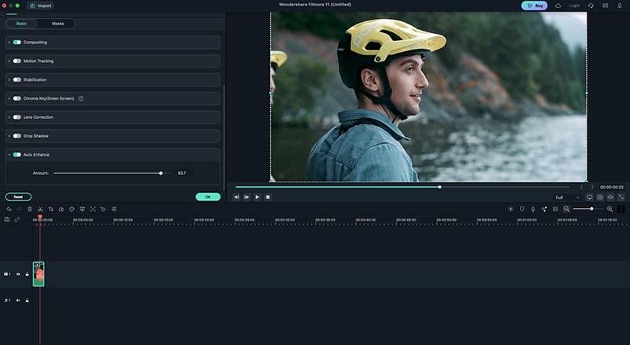Expand the Compositing section chevron
Viewport: 630px width, 345px height.
click(9, 43)
